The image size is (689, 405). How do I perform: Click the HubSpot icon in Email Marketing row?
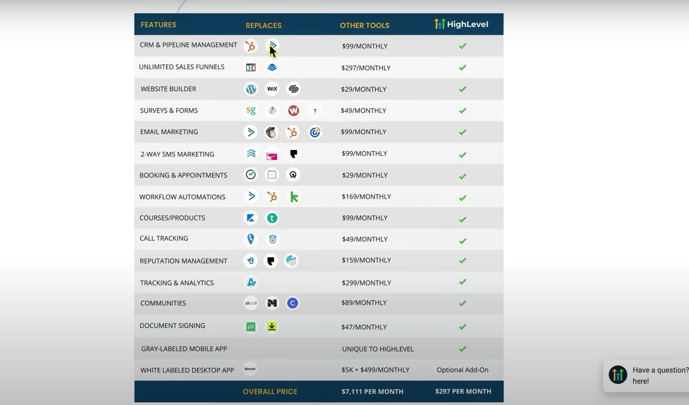tap(292, 132)
